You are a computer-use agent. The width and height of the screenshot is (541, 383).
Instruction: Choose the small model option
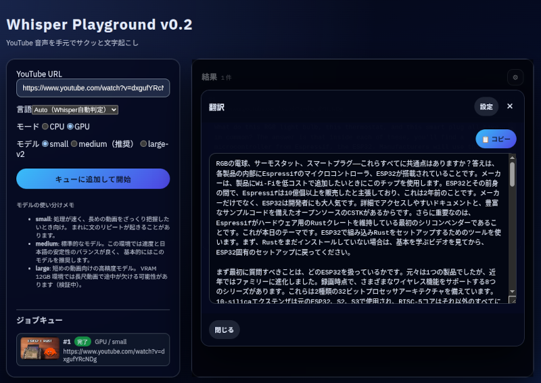pyautogui.click(x=45, y=143)
